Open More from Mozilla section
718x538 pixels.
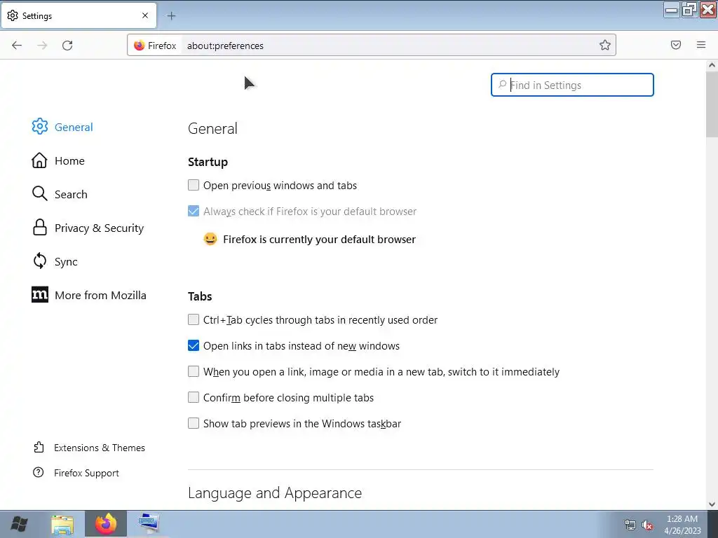click(89, 295)
